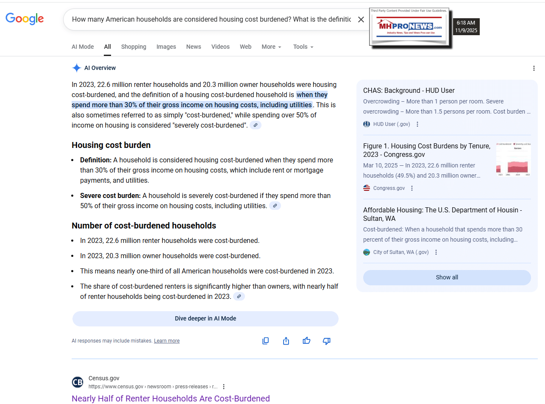This screenshot has width=545, height=404.
Task: Open Nearly Half of Renter Households result
Action: coord(170,398)
